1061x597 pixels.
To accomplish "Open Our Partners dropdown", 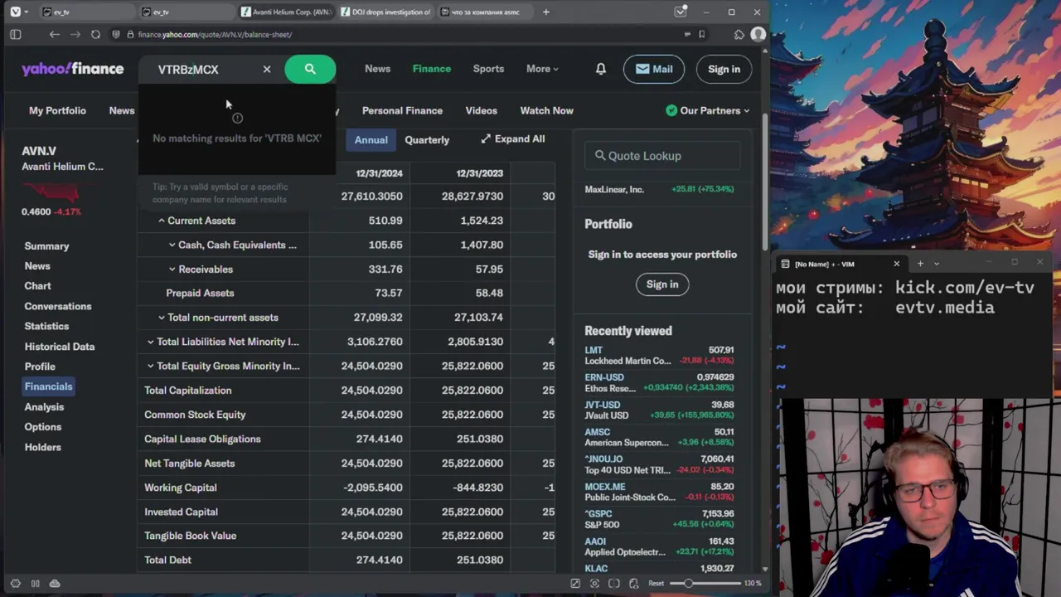I will pyautogui.click(x=707, y=110).
